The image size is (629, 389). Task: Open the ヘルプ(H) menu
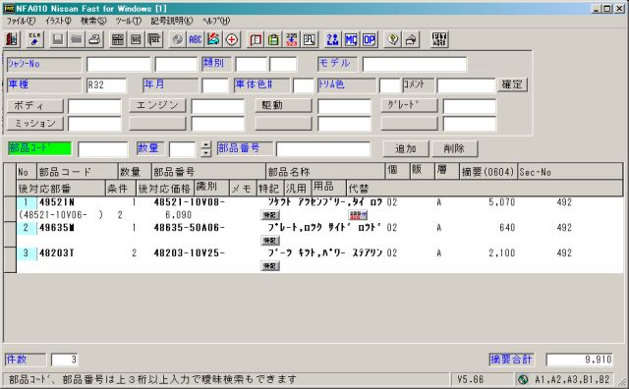[x=216, y=21]
